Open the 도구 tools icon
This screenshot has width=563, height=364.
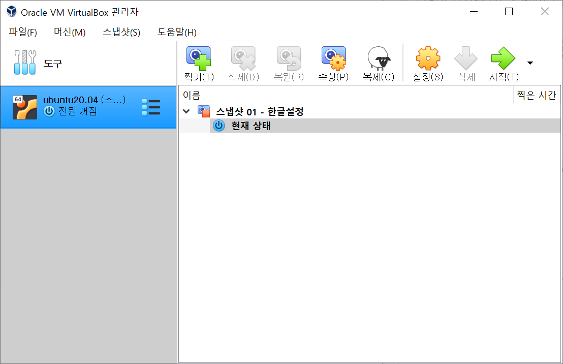25,63
